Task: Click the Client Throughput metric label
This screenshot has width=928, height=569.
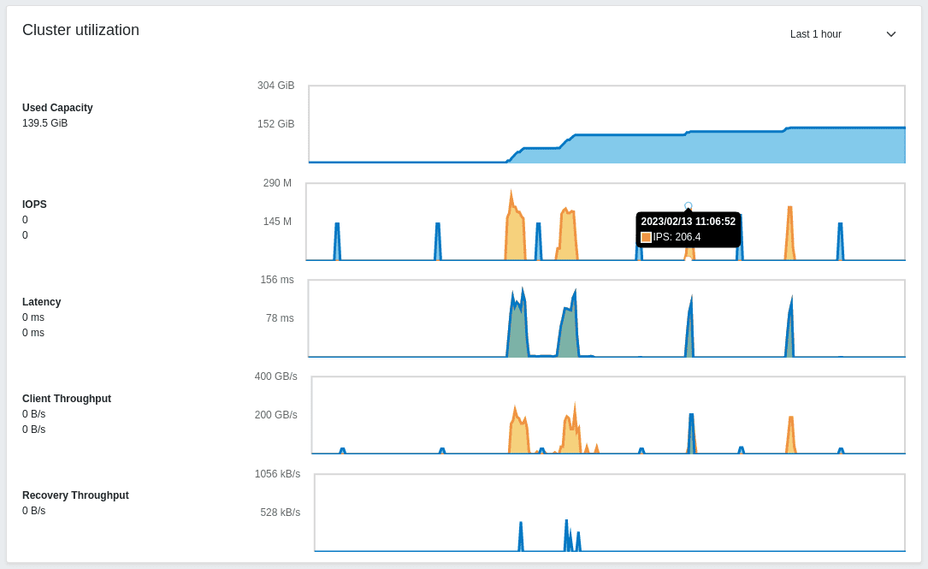Action: pyautogui.click(x=67, y=399)
